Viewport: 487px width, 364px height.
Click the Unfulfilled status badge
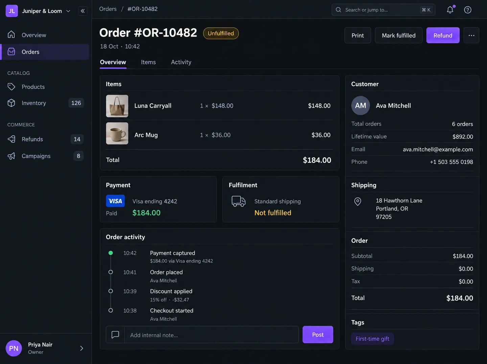221,33
